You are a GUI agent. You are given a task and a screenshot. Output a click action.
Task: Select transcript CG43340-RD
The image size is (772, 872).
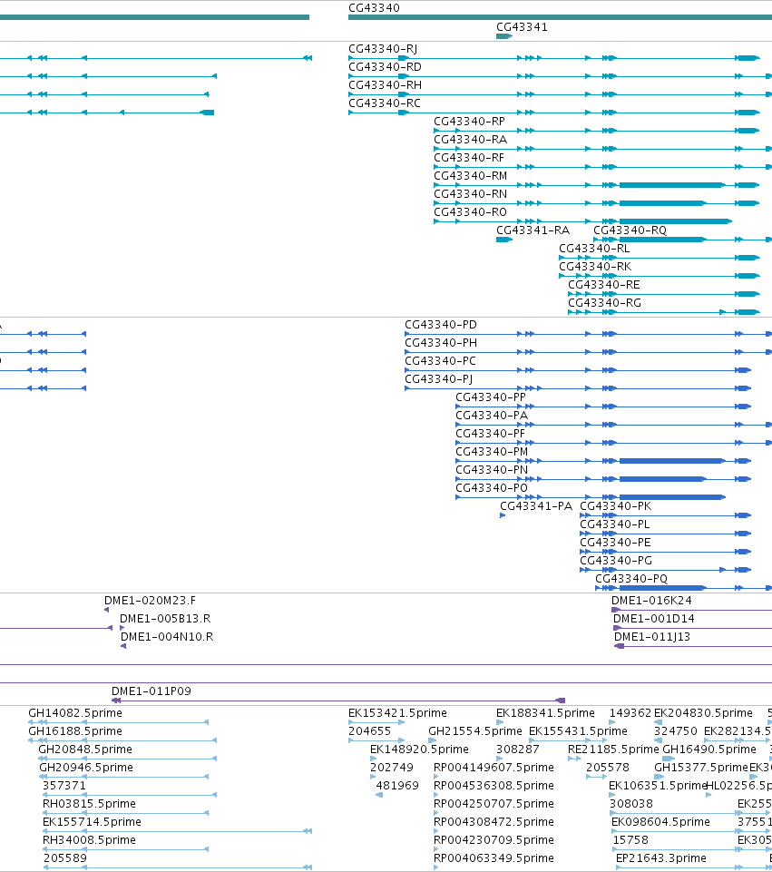pos(385,67)
